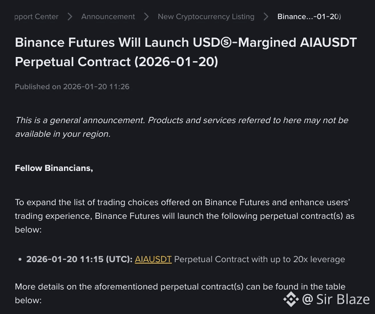
Task: Open the AIAUSDT hyperlink
Action: tap(154, 259)
